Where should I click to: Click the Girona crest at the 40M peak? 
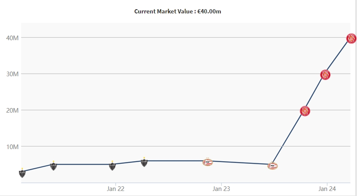[x=351, y=39]
